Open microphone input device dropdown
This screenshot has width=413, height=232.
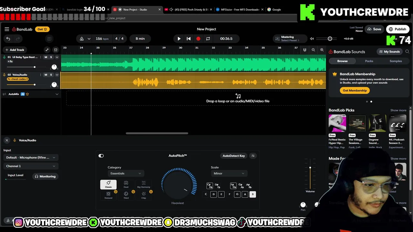[x=30, y=158]
